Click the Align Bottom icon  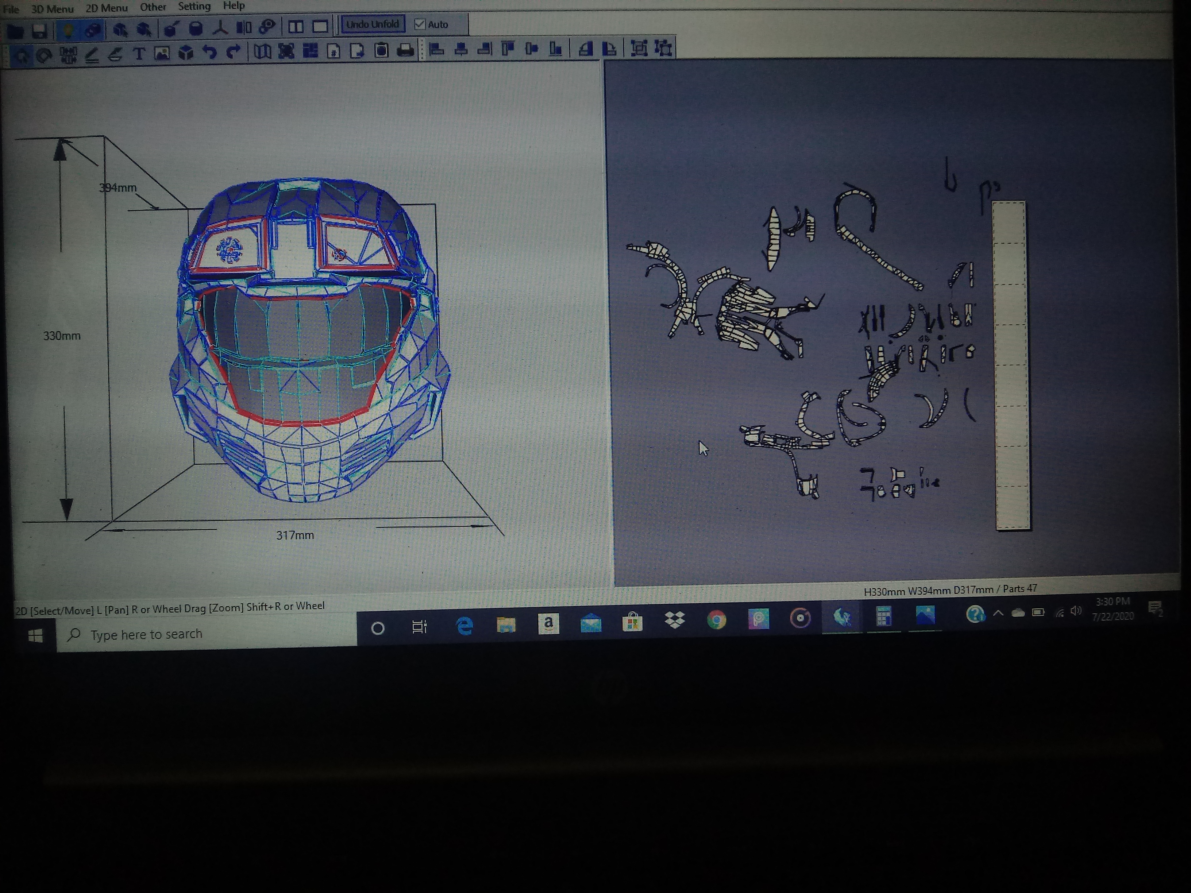click(555, 49)
